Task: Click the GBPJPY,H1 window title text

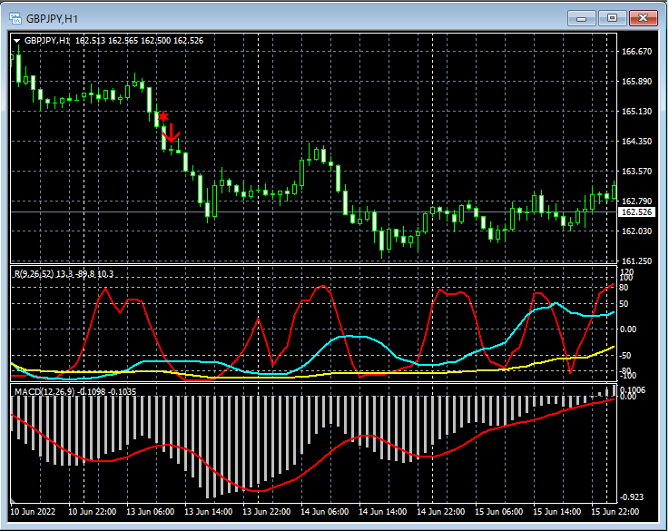Action: [51, 16]
